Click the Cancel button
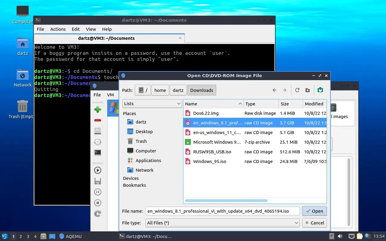Screen dimensions: 386x241 (x=315, y=223)
